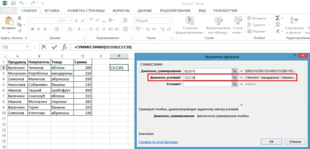Open the РАЗРАБОТЧИК tab

click(x=226, y=10)
